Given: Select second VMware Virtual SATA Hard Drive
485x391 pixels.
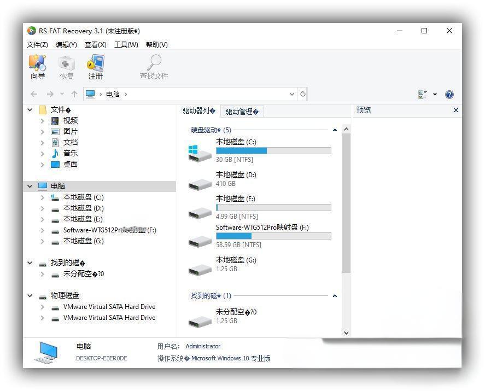Looking at the screenshot, I should (x=109, y=318).
